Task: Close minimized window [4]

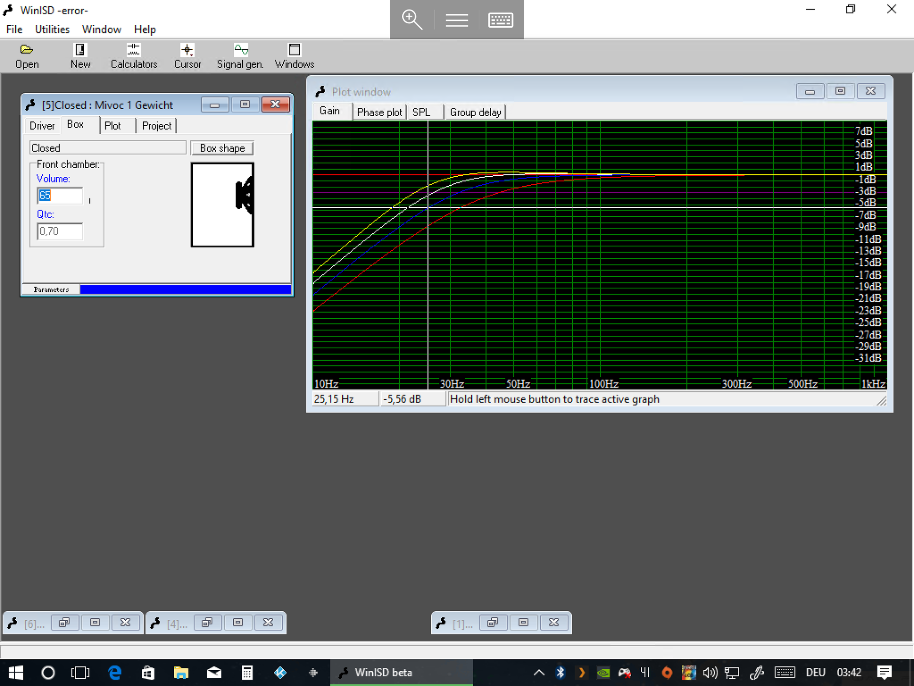Action: tap(268, 623)
